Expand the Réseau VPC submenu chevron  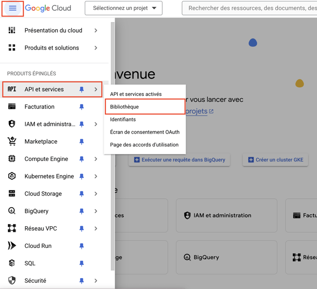(96, 229)
